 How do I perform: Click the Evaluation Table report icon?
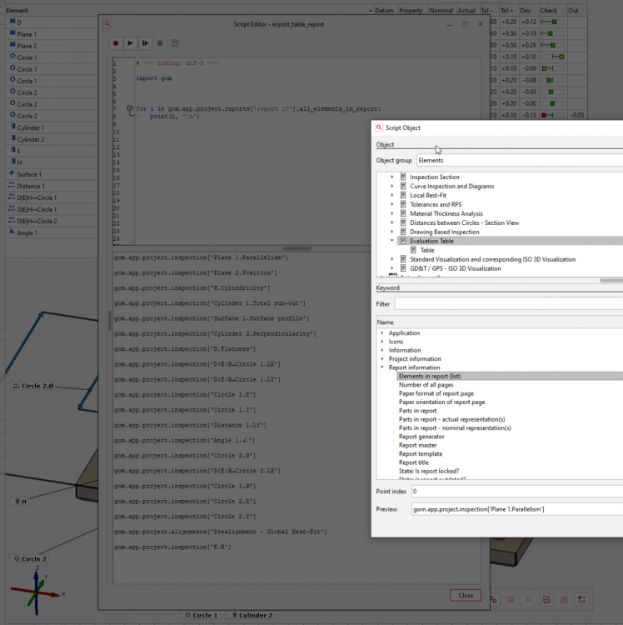403,241
